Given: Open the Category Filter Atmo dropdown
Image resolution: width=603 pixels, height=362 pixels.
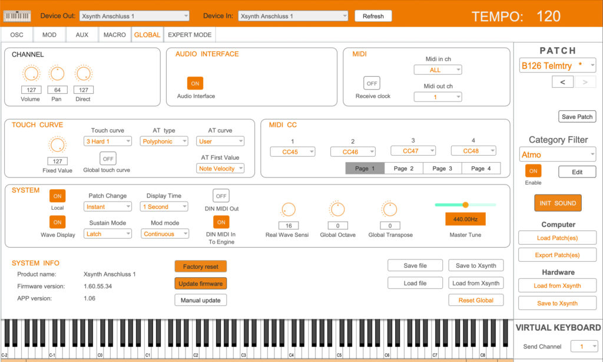Looking at the screenshot, I should [x=557, y=155].
